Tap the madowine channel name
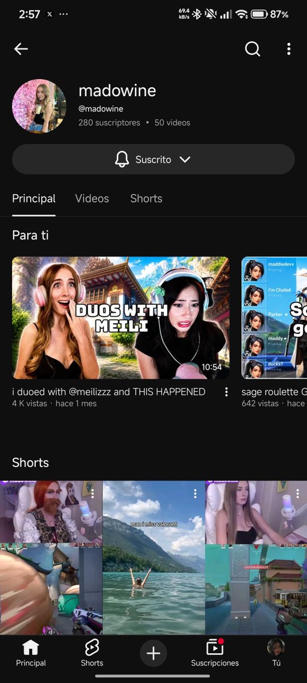 (117, 90)
